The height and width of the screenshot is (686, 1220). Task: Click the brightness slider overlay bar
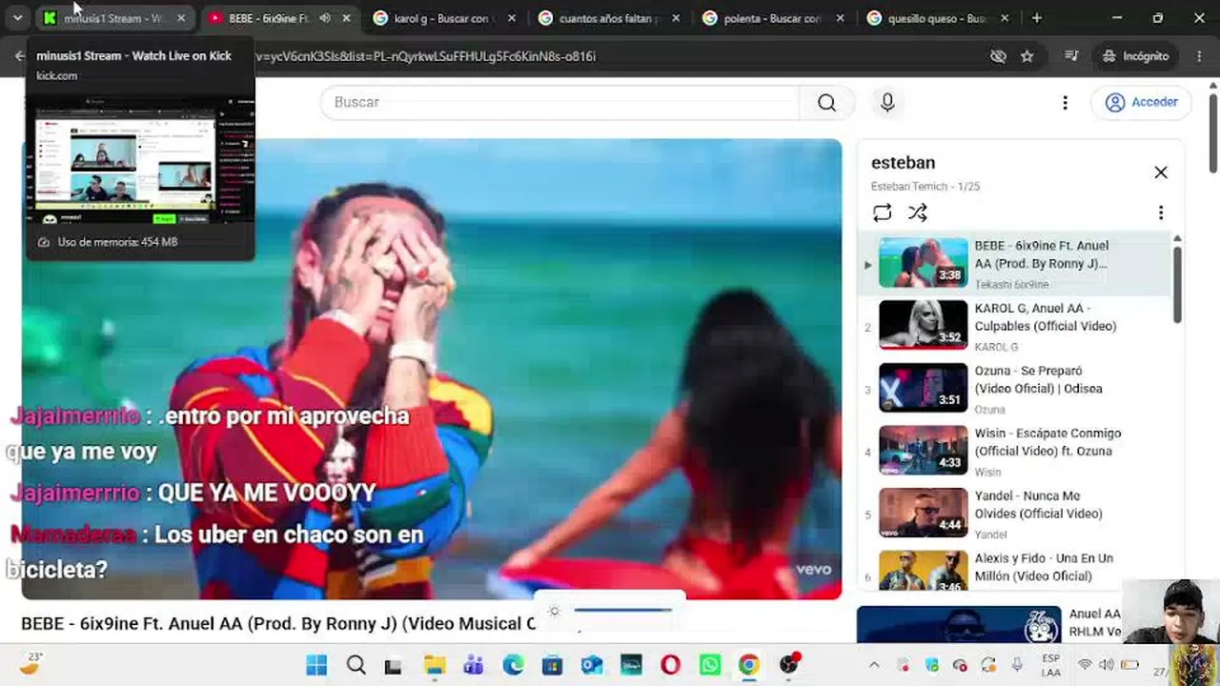[623, 610]
